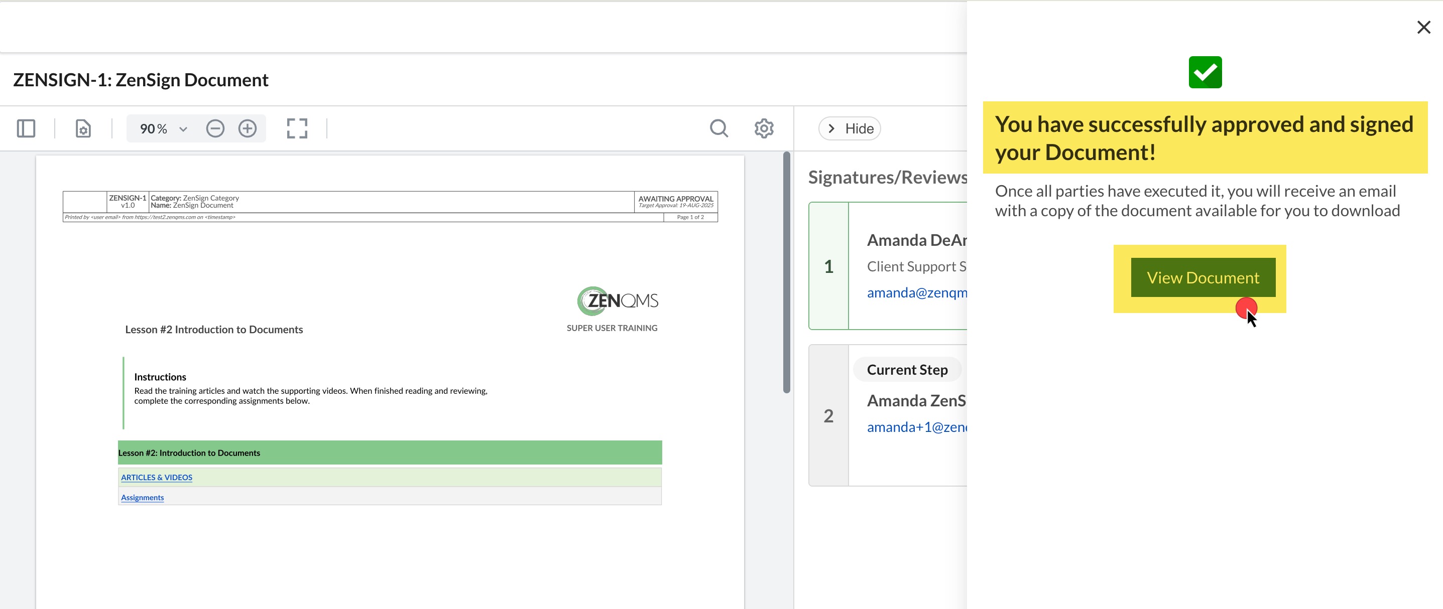The image size is (1443, 609).
Task: Click amanda@zenqm email link
Action: click(x=917, y=293)
